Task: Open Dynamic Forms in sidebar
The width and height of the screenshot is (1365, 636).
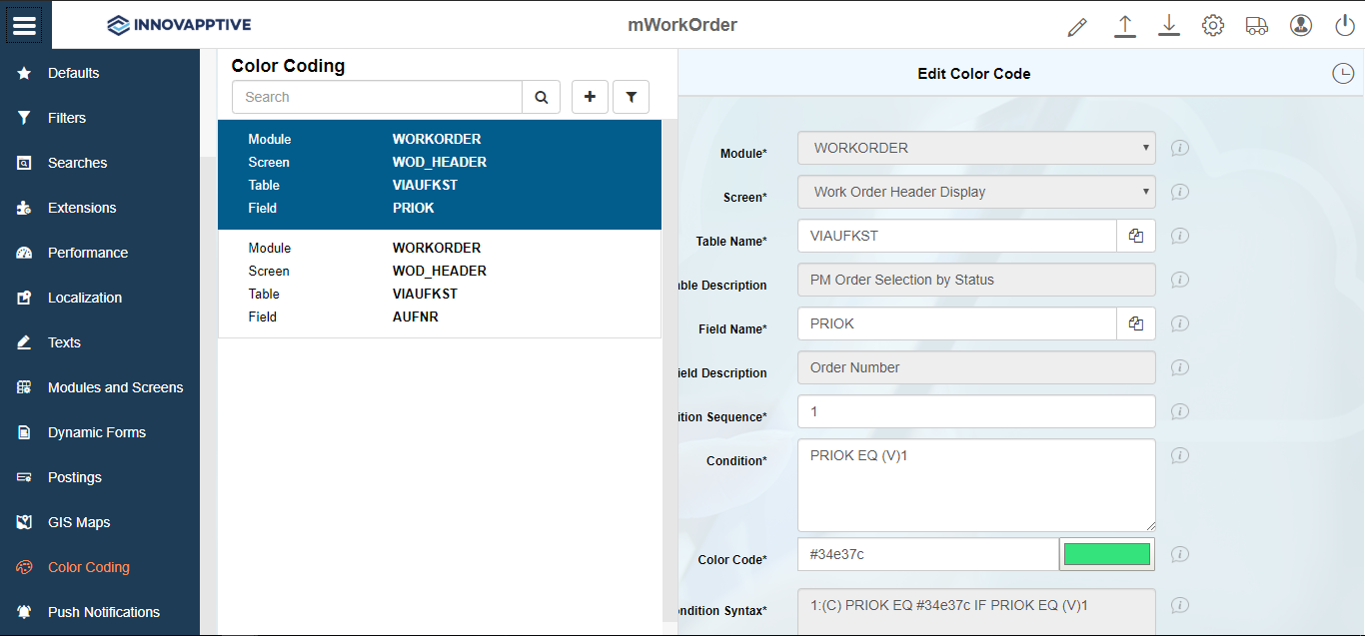Action: coord(96,432)
